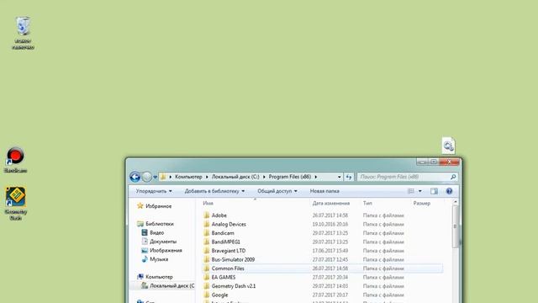
Task: Select Компьютер in the address breadcrumb
Action: pos(188,177)
